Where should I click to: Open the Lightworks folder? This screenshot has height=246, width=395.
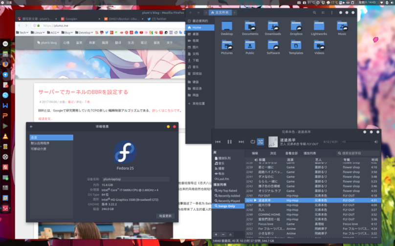pos(319,28)
